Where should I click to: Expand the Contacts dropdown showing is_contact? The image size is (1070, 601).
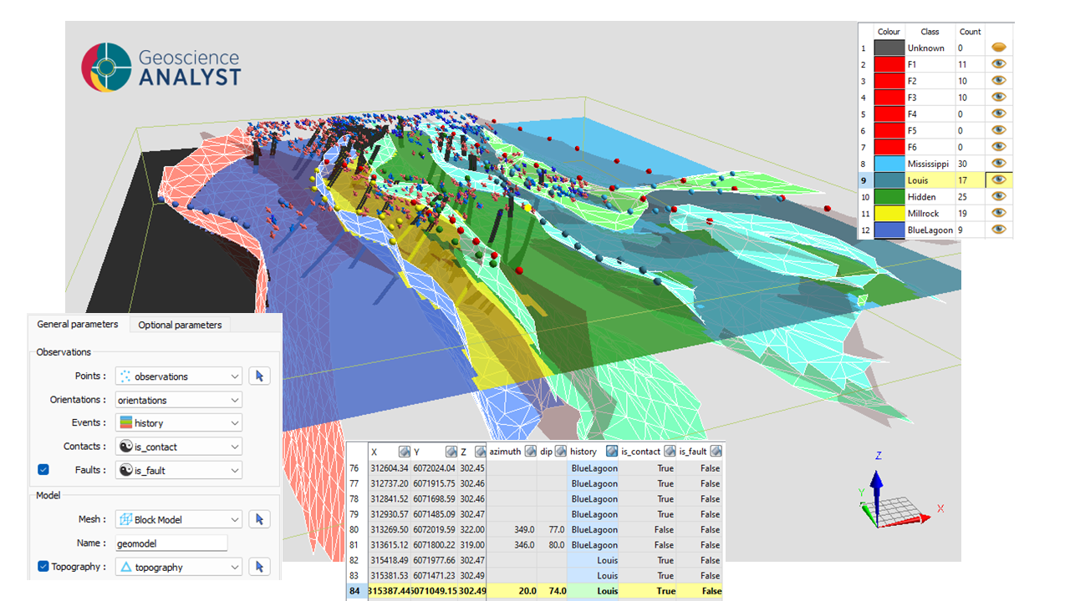pos(179,447)
